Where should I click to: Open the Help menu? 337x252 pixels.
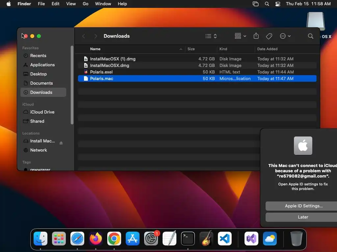(x=122, y=4)
